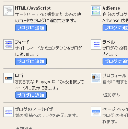Click the HTML/JavaScript title text

(33, 8)
